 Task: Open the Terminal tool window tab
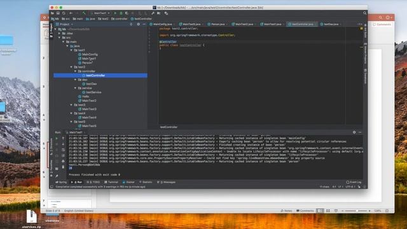[111, 183]
